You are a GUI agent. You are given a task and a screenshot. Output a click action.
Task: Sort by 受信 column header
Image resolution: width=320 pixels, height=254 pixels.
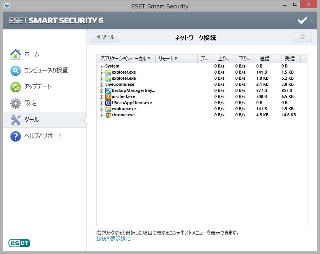click(x=291, y=59)
